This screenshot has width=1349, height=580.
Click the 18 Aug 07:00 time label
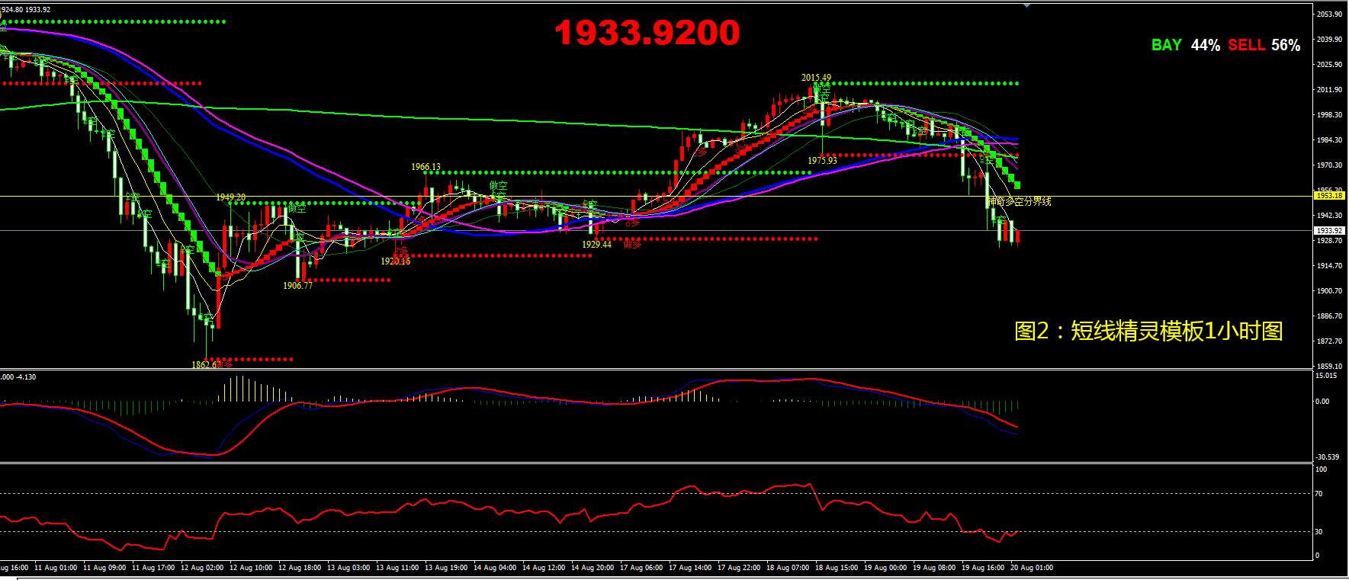(x=788, y=568)
